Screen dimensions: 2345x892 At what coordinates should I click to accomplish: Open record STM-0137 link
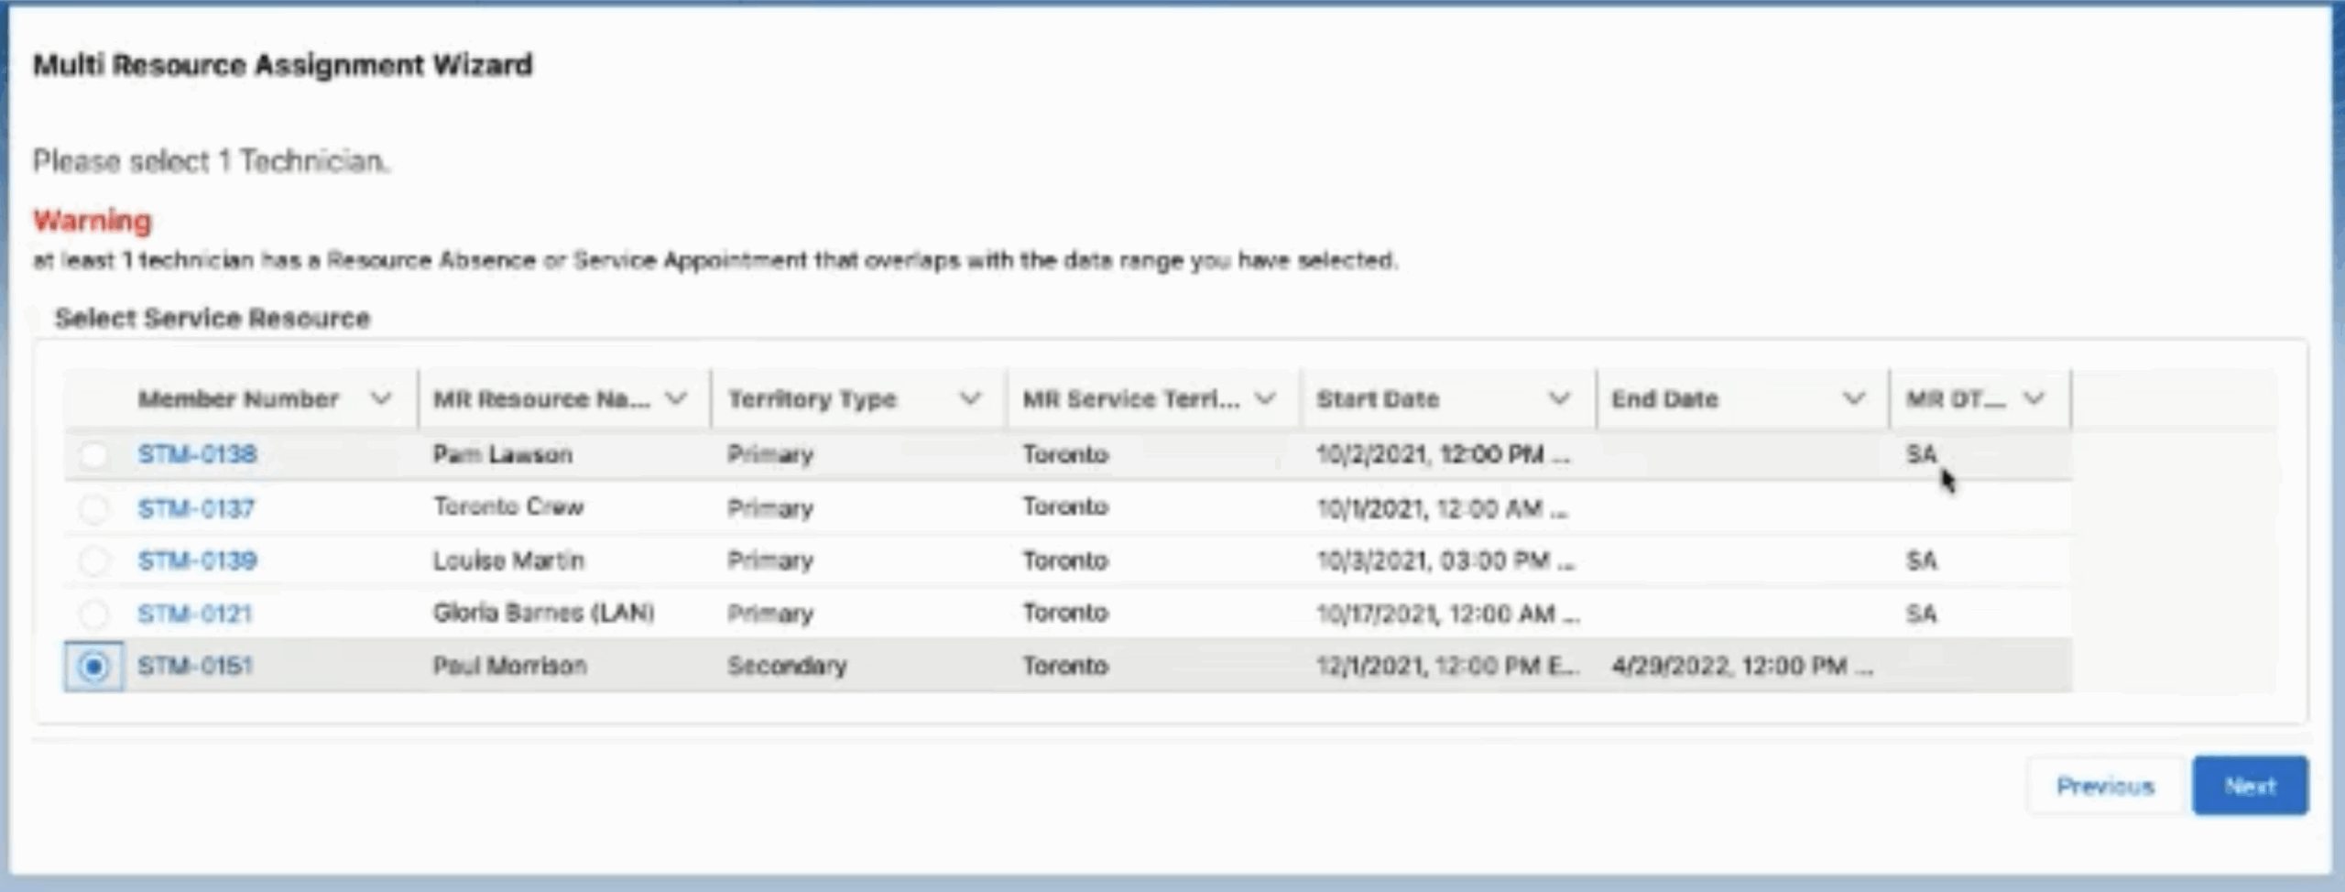point(198,506)
